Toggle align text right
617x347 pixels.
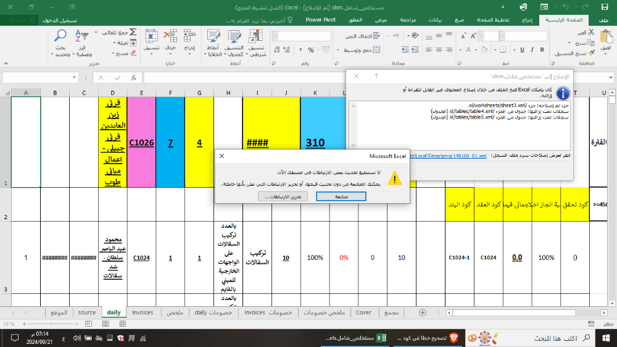coord(449,49)
